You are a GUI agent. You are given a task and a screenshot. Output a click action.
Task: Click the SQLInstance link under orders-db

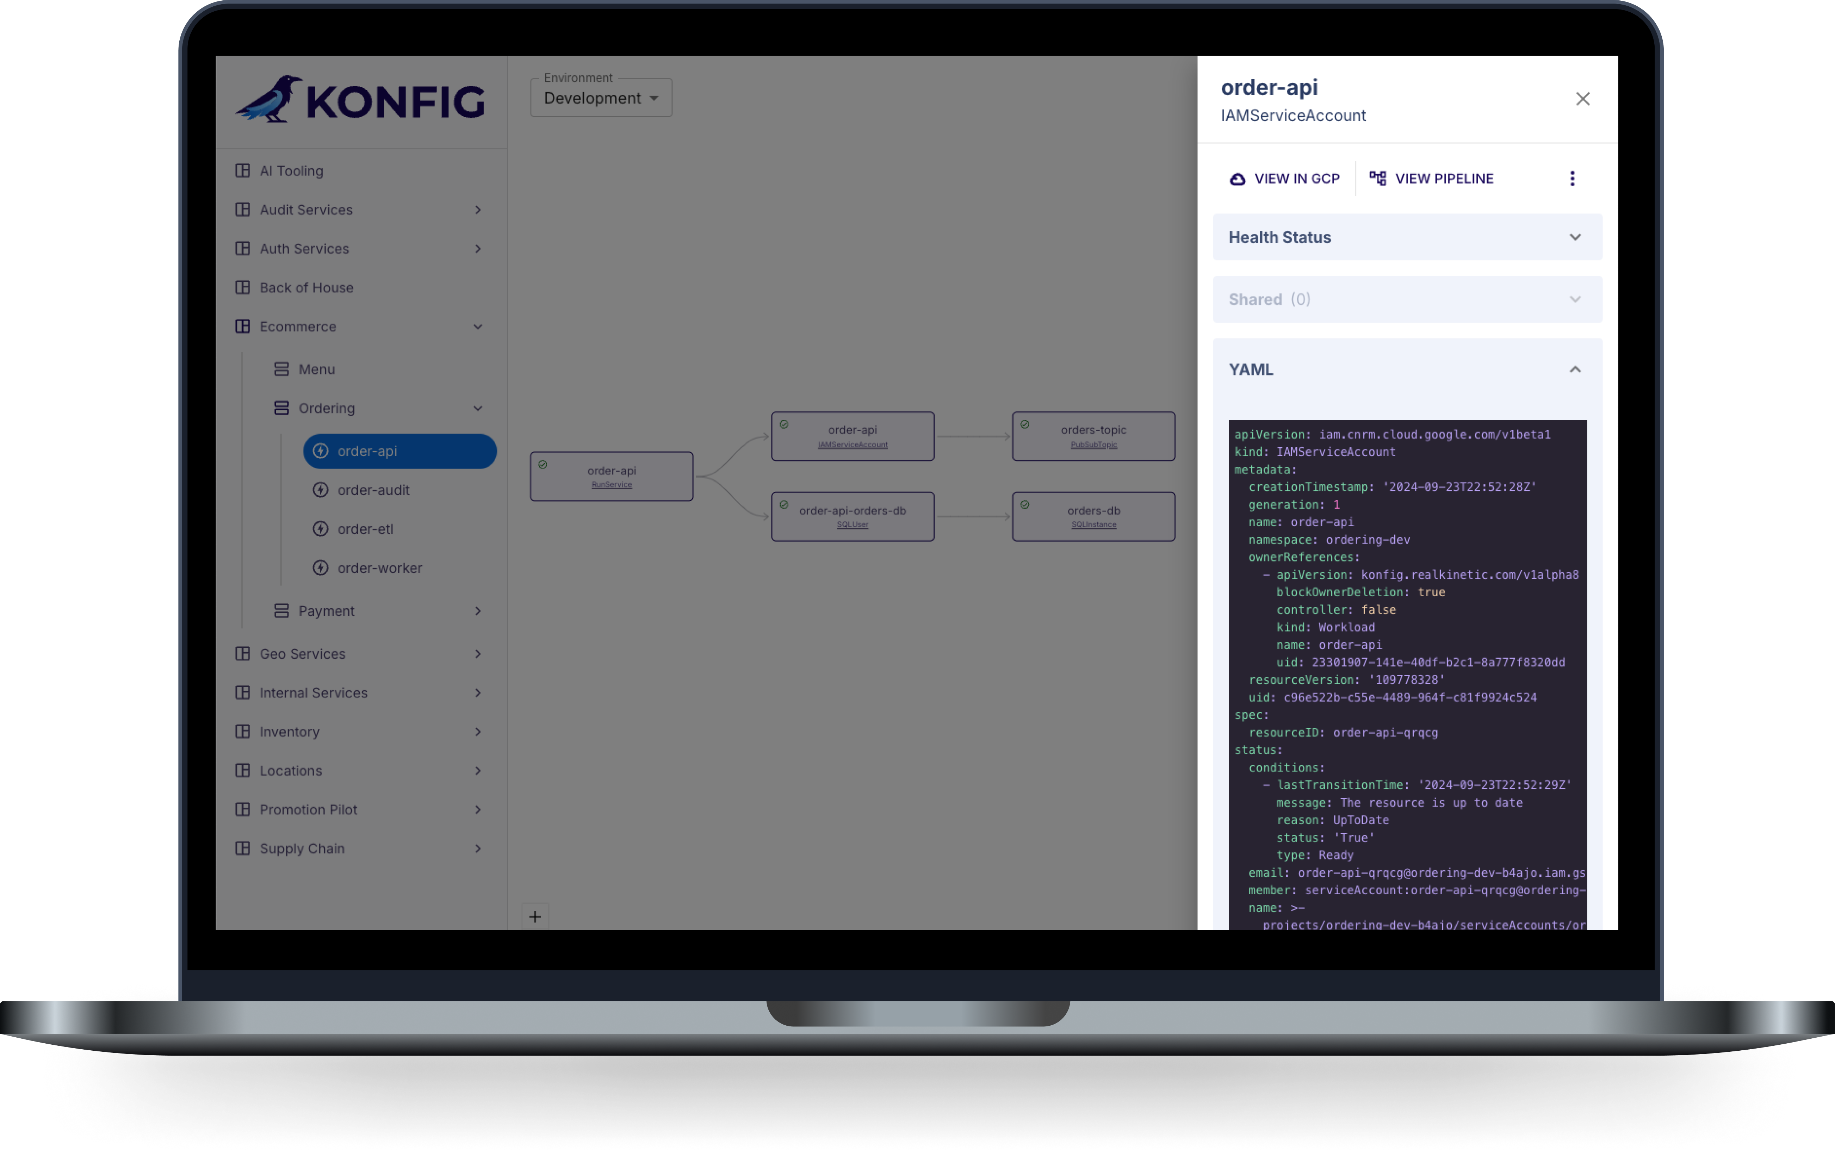tap(1093, 525)
